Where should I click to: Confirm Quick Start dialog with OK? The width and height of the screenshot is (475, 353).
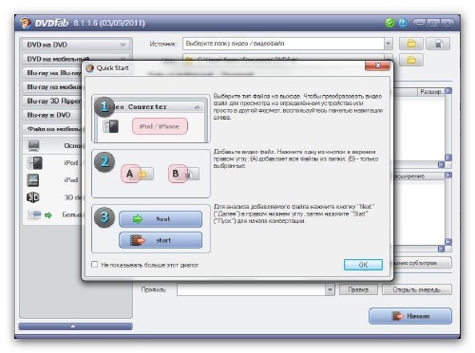tap(363, 265)
